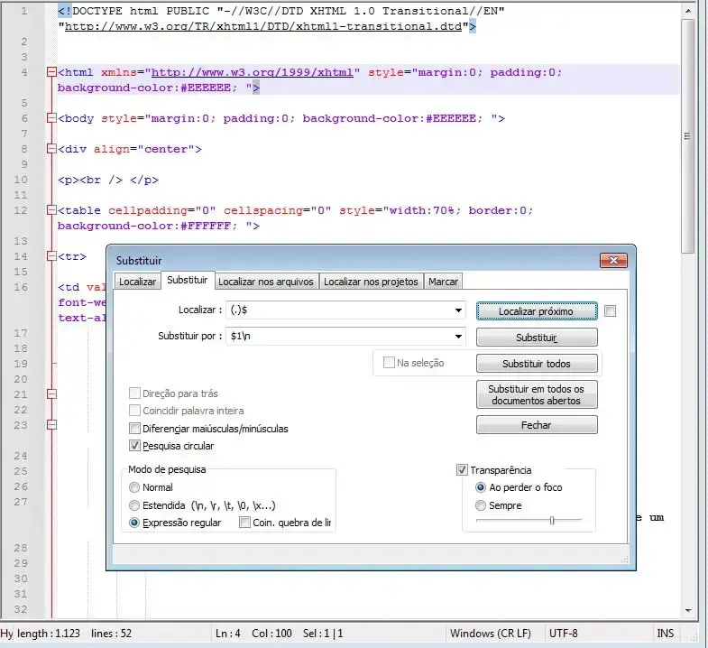Viewport: 708px width, 648px height.
Task: Close the Substituir dialog with the red X
Action: click(615, 261)
